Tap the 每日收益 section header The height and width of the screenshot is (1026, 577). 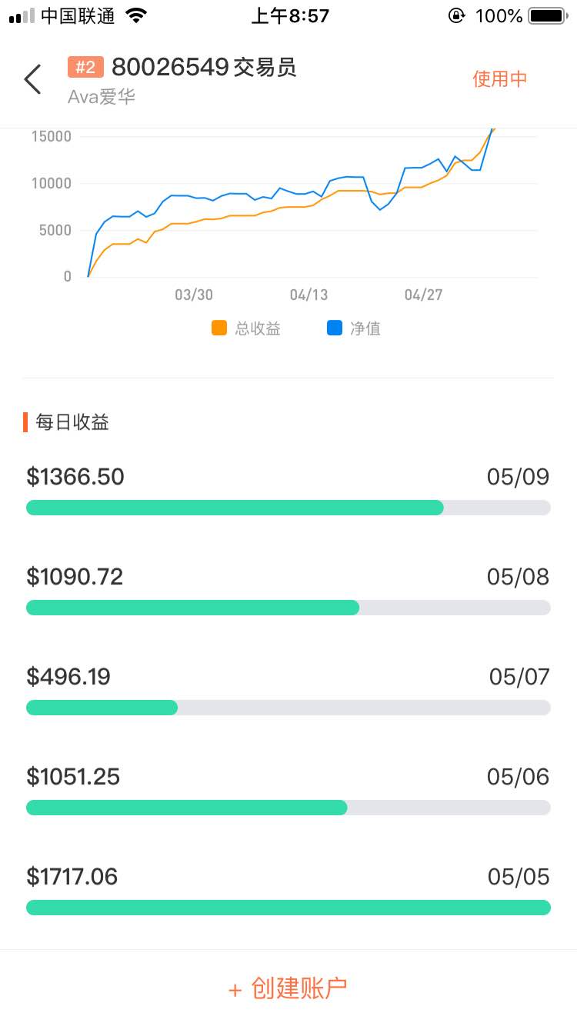pyautogui.click(x=72, y=422)
